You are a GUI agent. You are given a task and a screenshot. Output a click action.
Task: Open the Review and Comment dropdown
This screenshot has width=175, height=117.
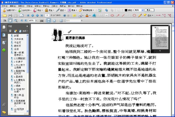point(86,10)
